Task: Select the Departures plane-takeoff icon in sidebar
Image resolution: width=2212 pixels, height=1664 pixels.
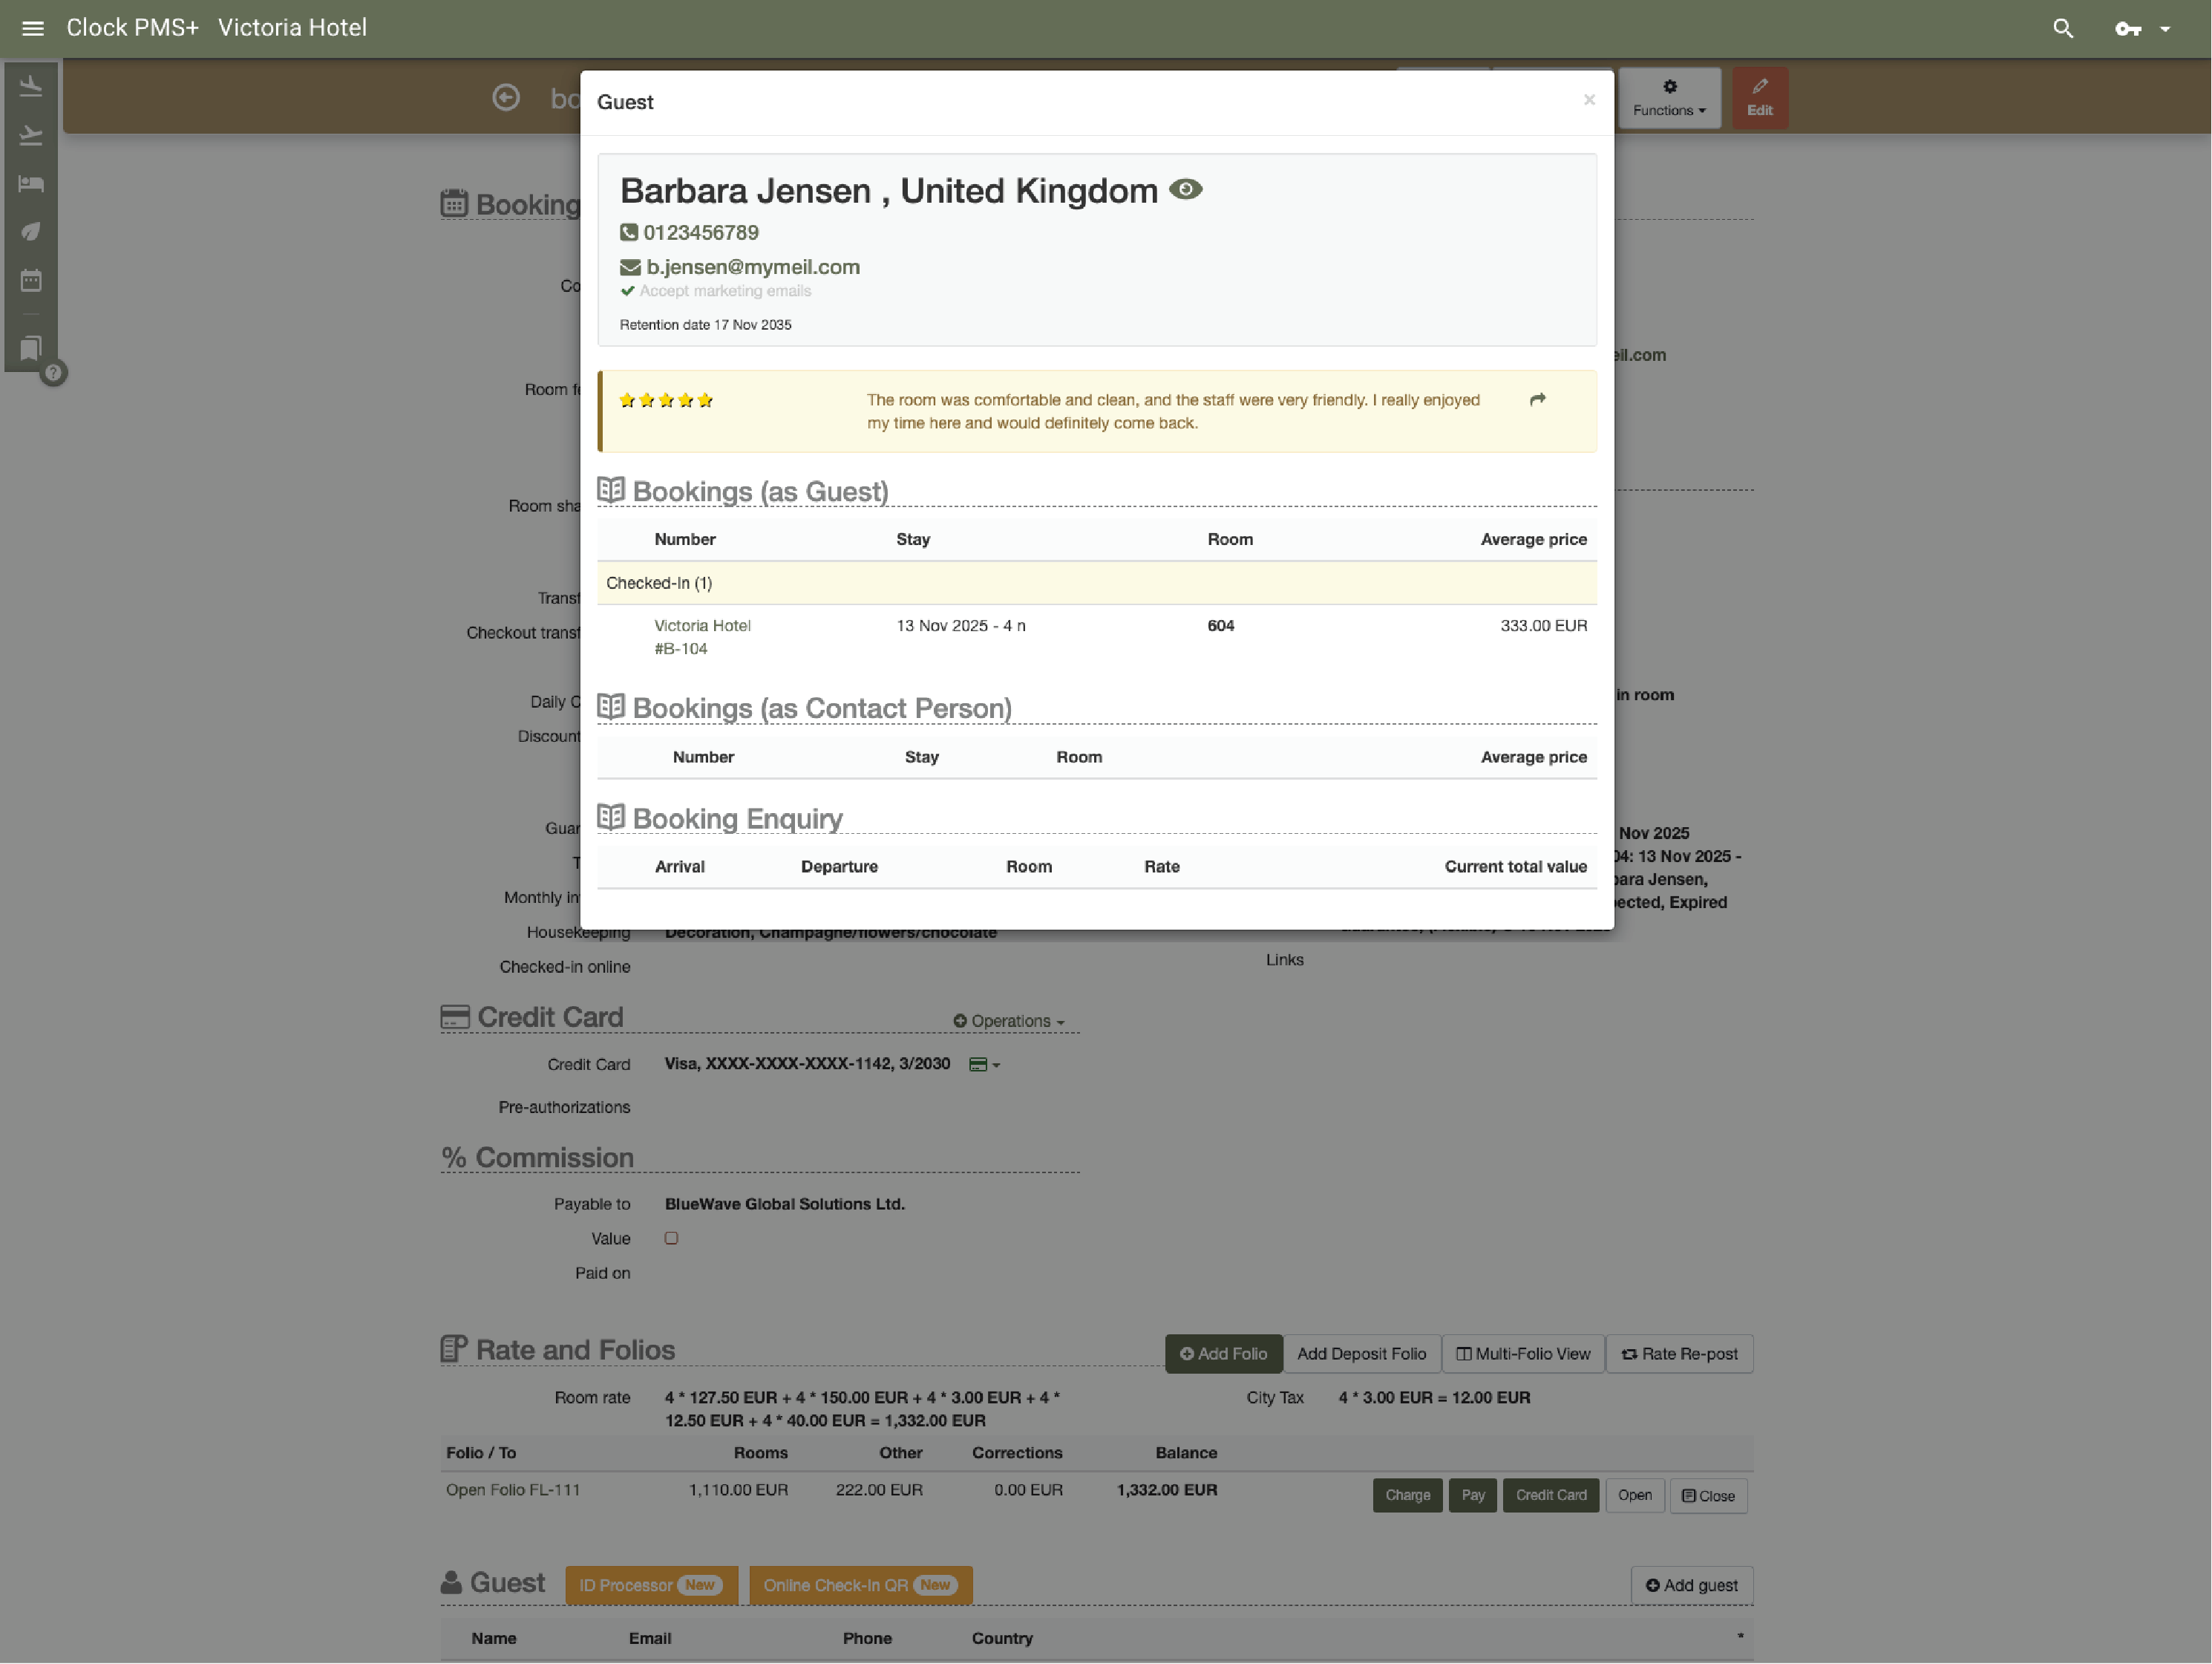Action: point(31,135)
